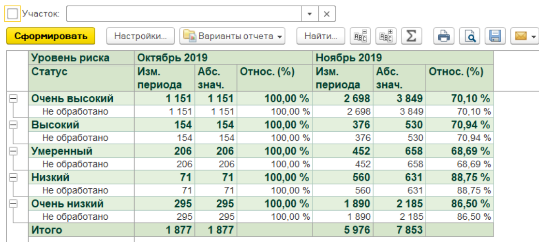Image resolution: width=539 pixels, height=242 pixels.
Task: Click into the Участок input field
Action: click(x=184, y=14)
